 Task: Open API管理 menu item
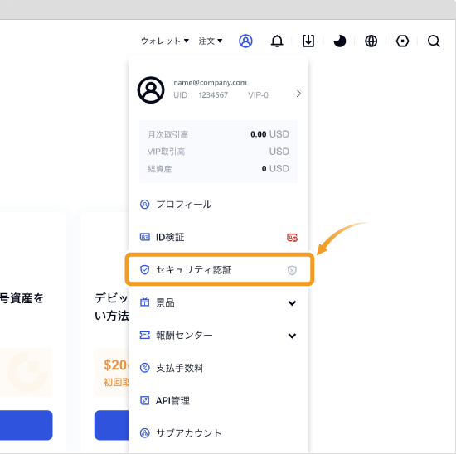tap(218, 400)
